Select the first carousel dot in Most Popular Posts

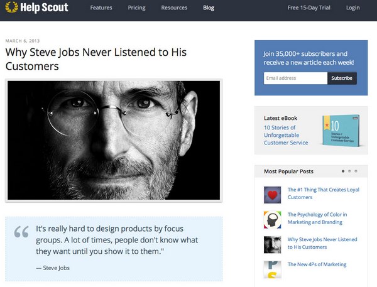click(x=343, y=171)
